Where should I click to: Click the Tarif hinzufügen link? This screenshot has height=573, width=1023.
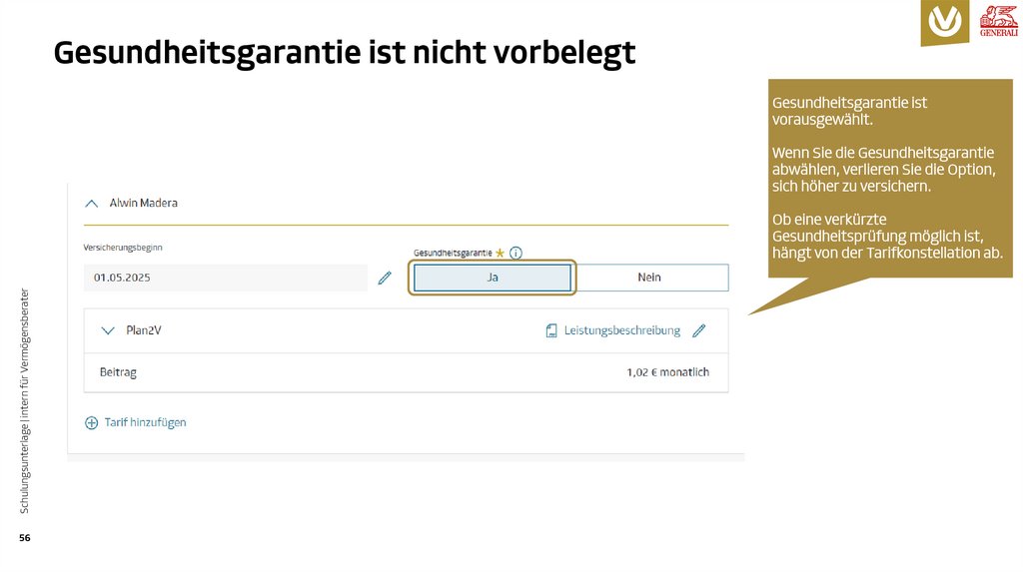point(145,422)
